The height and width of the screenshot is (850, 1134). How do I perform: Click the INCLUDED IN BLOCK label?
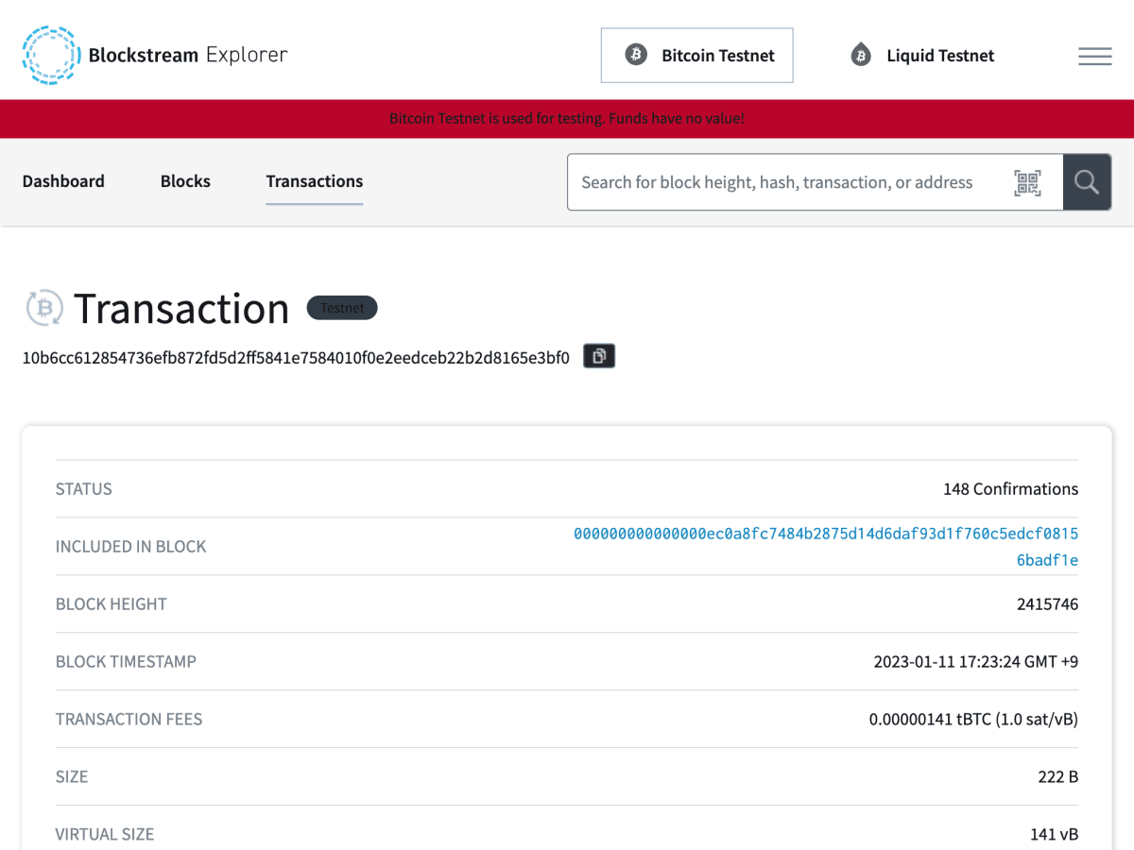(130, 547)
